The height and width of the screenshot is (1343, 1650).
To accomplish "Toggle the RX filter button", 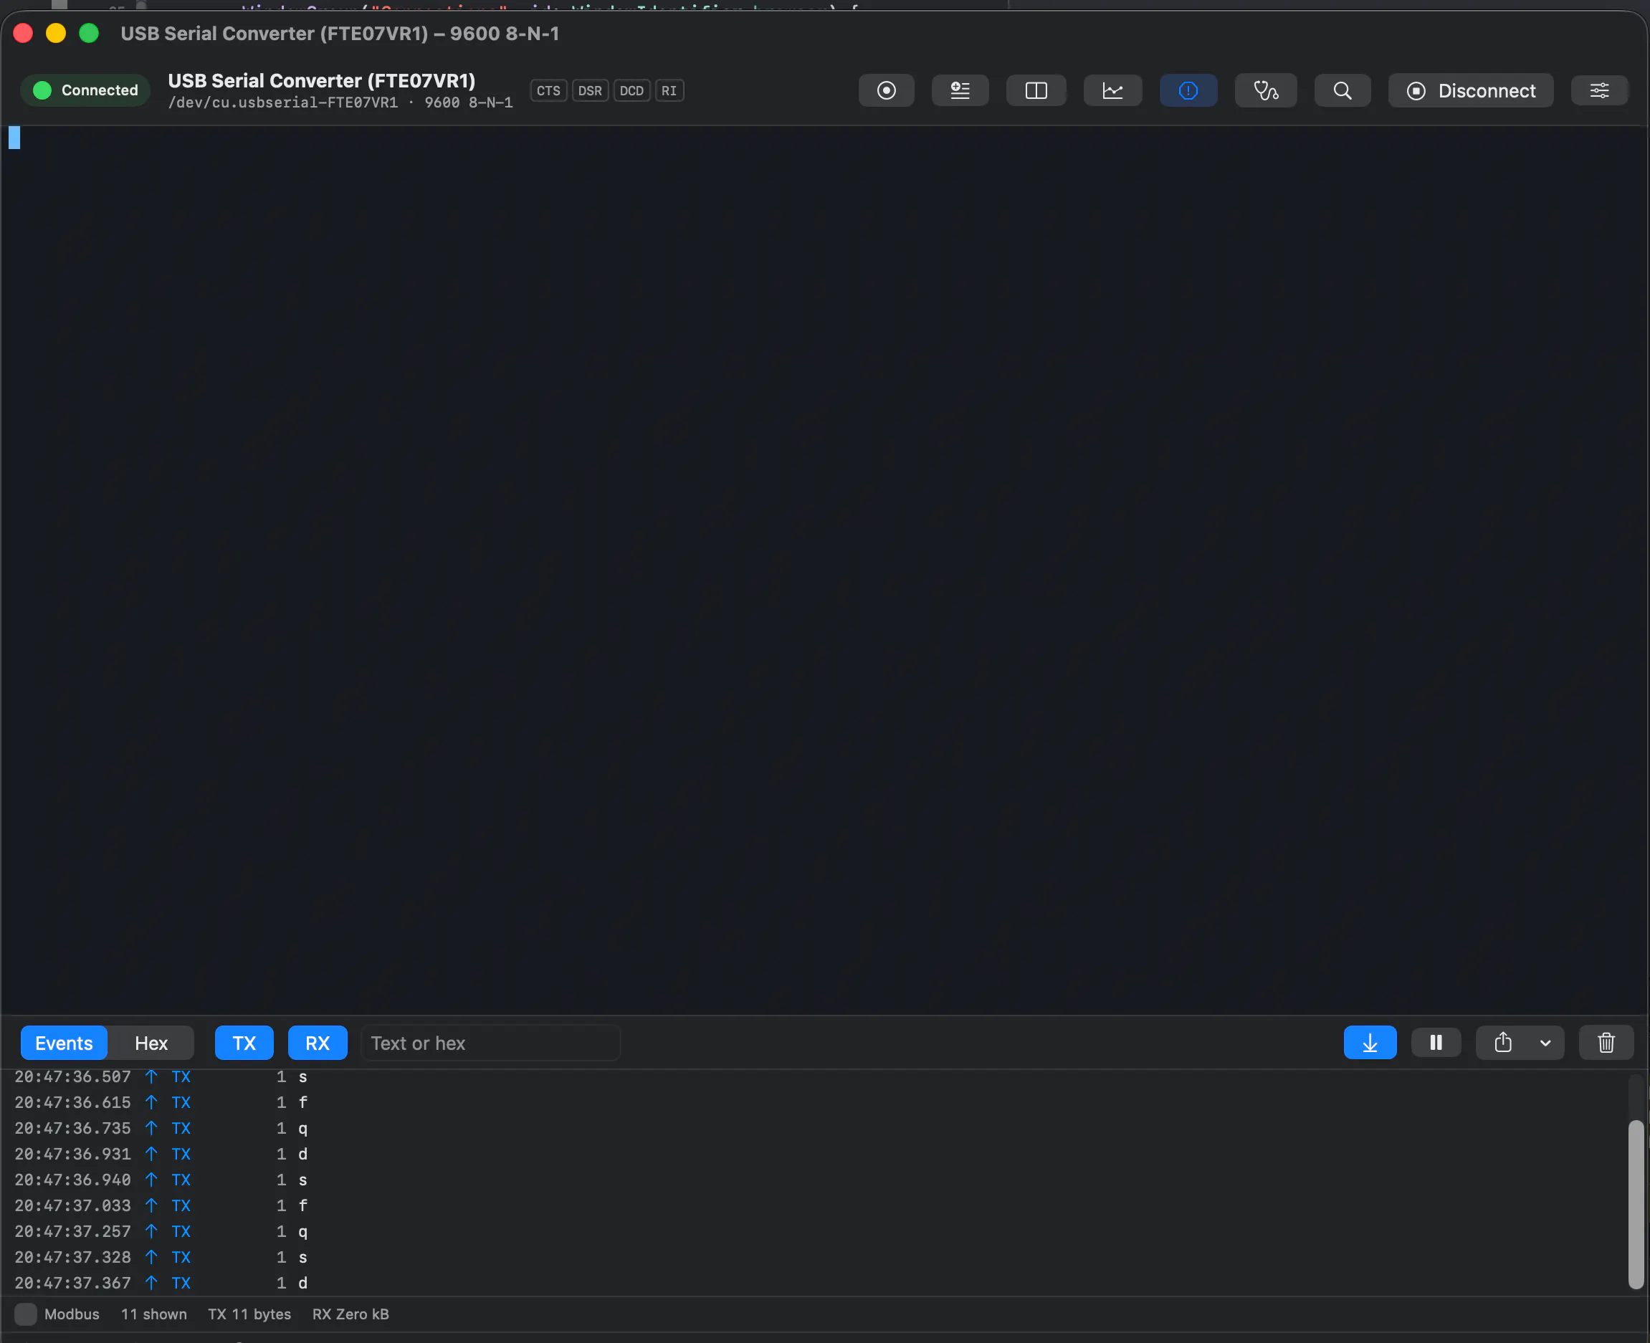I will [317, 1043].
